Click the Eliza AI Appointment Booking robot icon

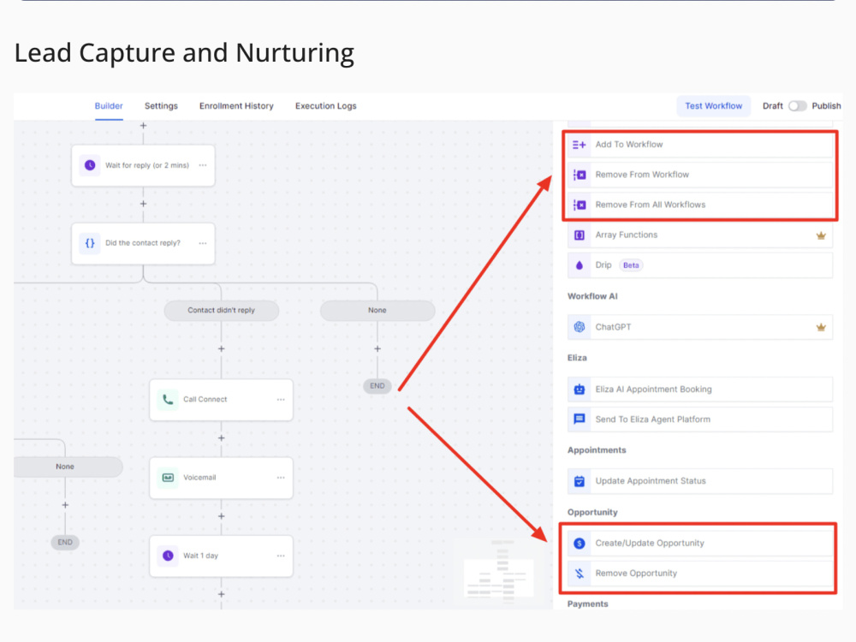[580, 389]
